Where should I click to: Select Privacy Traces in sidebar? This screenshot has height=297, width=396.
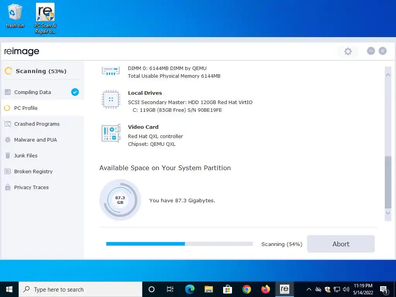(x=43, y=187)
